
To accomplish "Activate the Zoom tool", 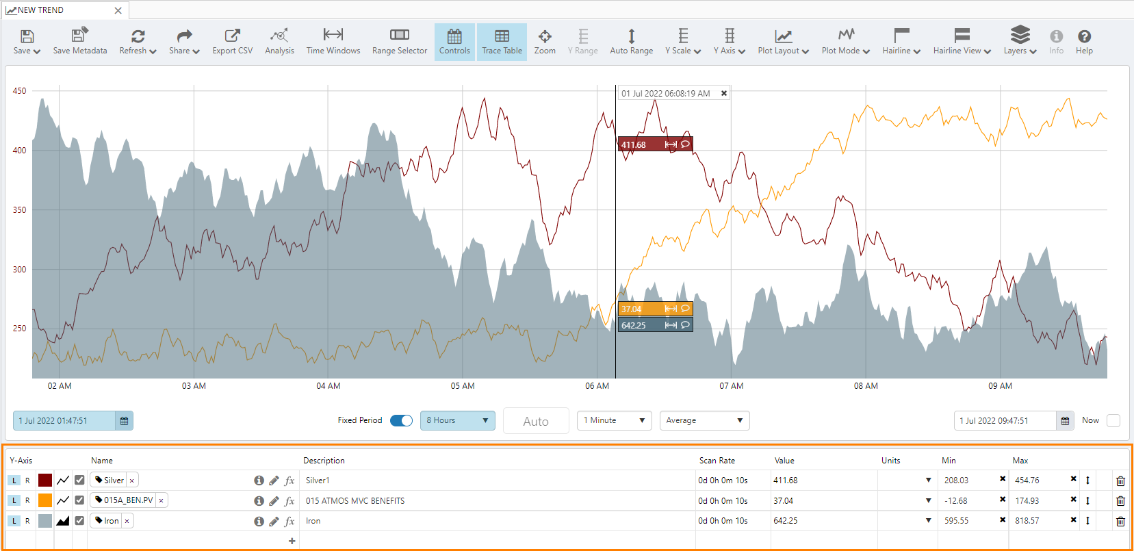I will [545, 42].
